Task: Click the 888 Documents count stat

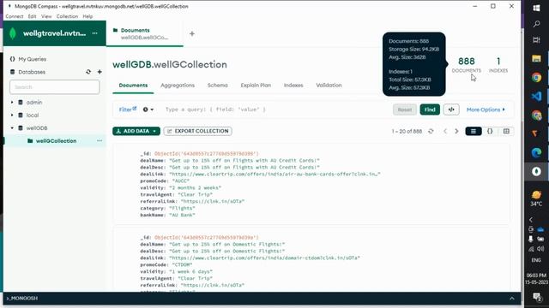Action: click(x=467, y=65)
